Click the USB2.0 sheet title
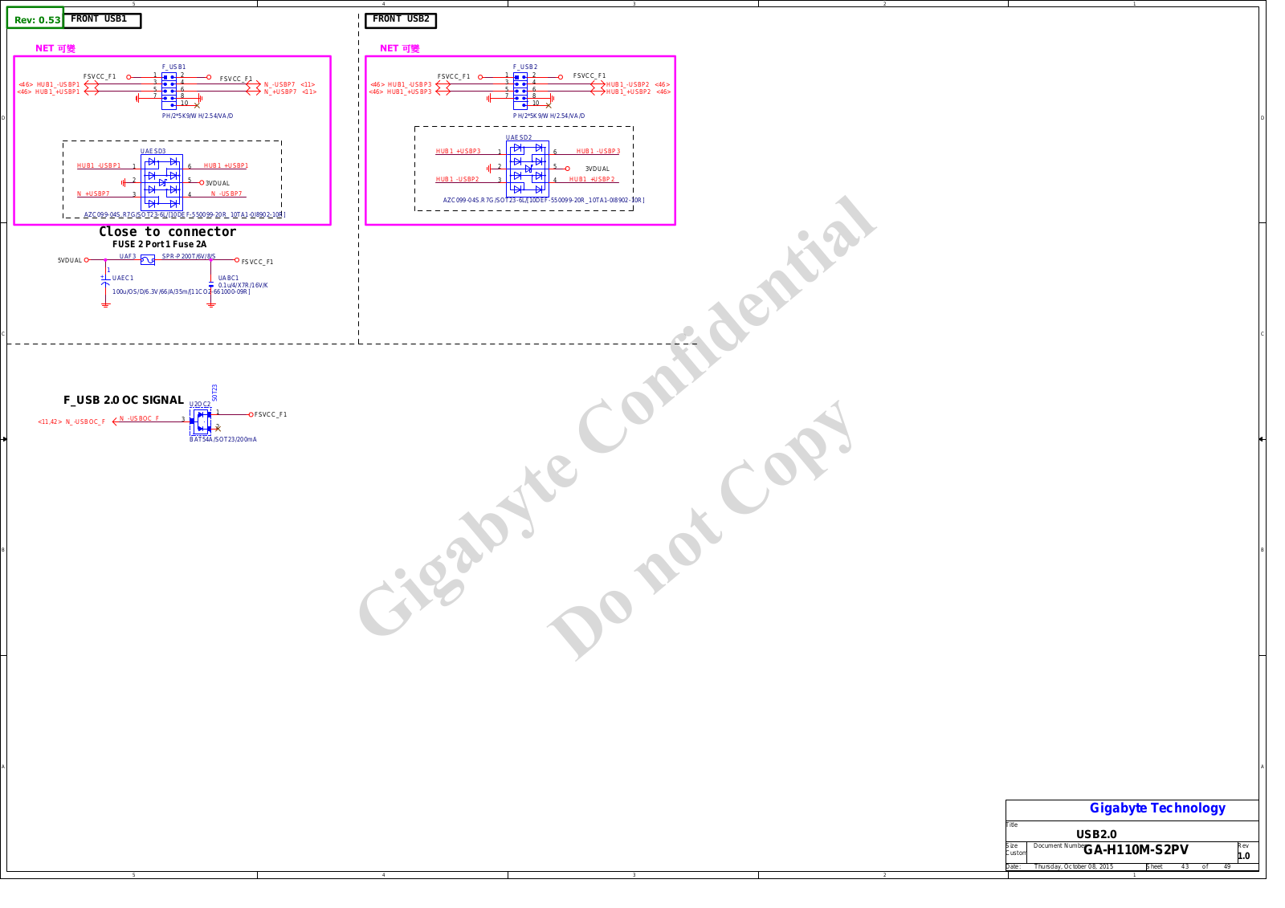Viewport: 1285px width, 908px height. (x=1096, y=834)
